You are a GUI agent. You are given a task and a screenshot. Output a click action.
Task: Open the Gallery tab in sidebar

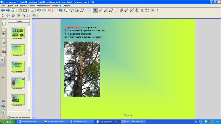[x=4, y=33]
